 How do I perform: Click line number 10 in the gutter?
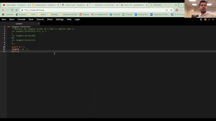pyautogui.click(x=4, y=47)
